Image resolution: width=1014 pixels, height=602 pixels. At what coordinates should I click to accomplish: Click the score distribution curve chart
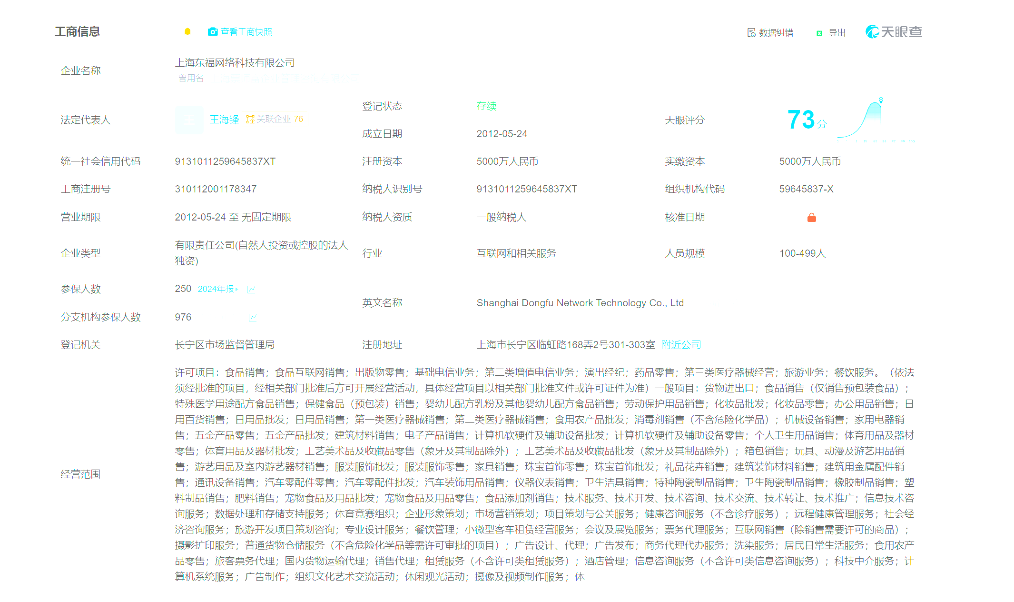(x=876, y=120)
